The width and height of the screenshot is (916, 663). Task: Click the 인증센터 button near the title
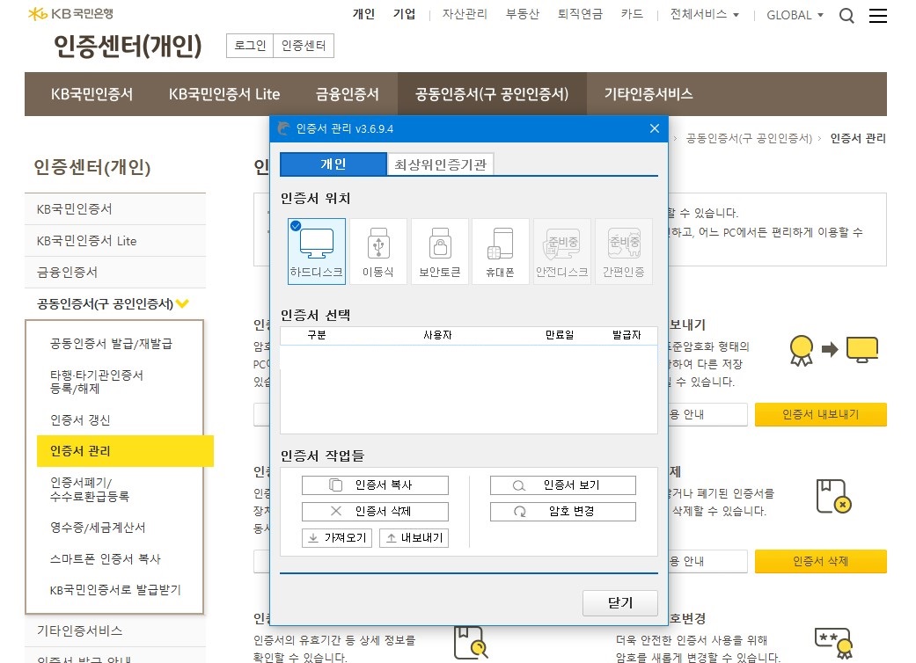[304, 46]
